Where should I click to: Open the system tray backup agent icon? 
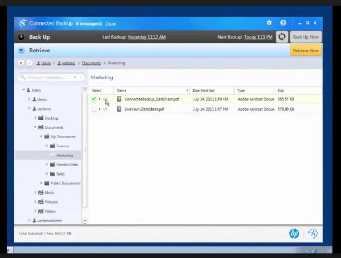point(314,251)
